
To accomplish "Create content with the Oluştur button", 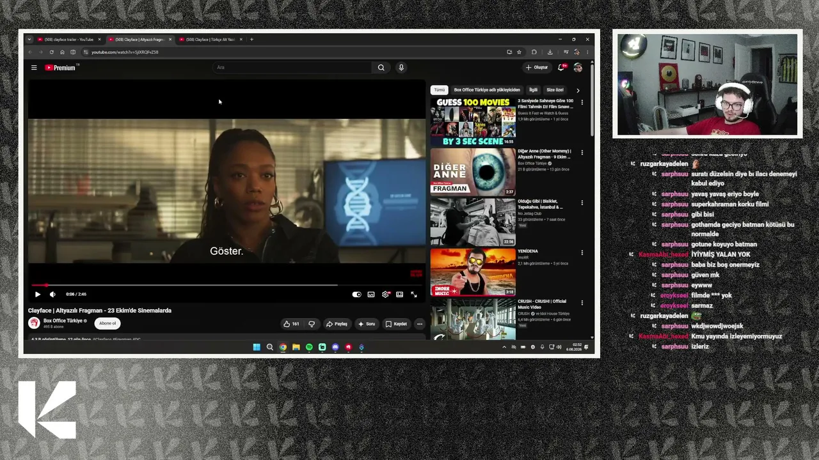I will tap(537, 68).
